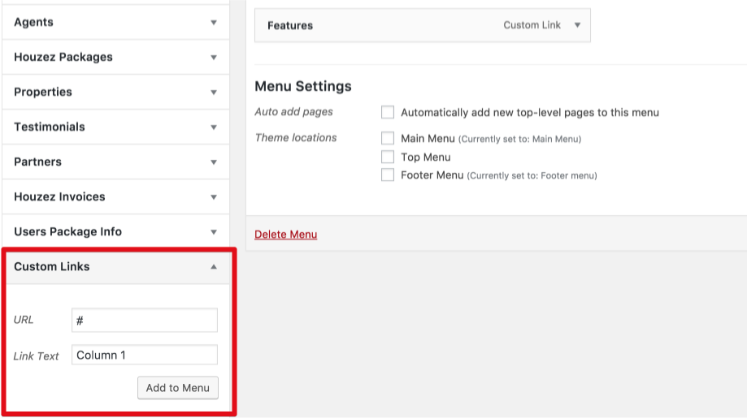Check the Main Menu theme location
Image resolution: width=747 pixels, height=418 pixels.
point(387,138)
